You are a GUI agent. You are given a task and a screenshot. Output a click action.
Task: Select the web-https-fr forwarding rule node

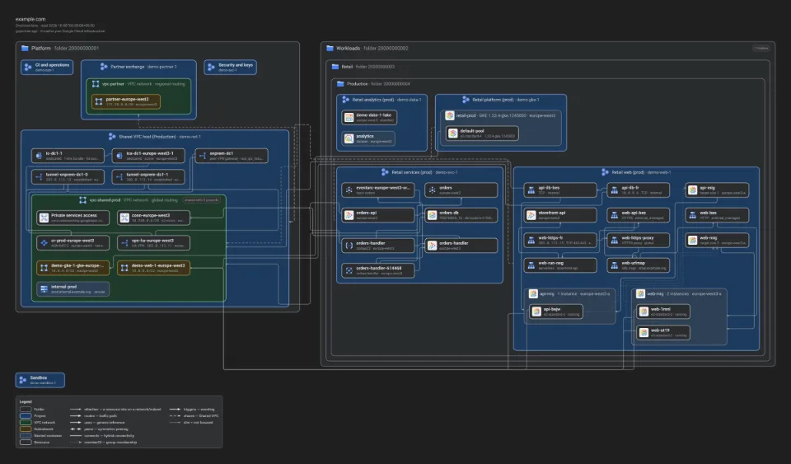[x=560, y=240]
